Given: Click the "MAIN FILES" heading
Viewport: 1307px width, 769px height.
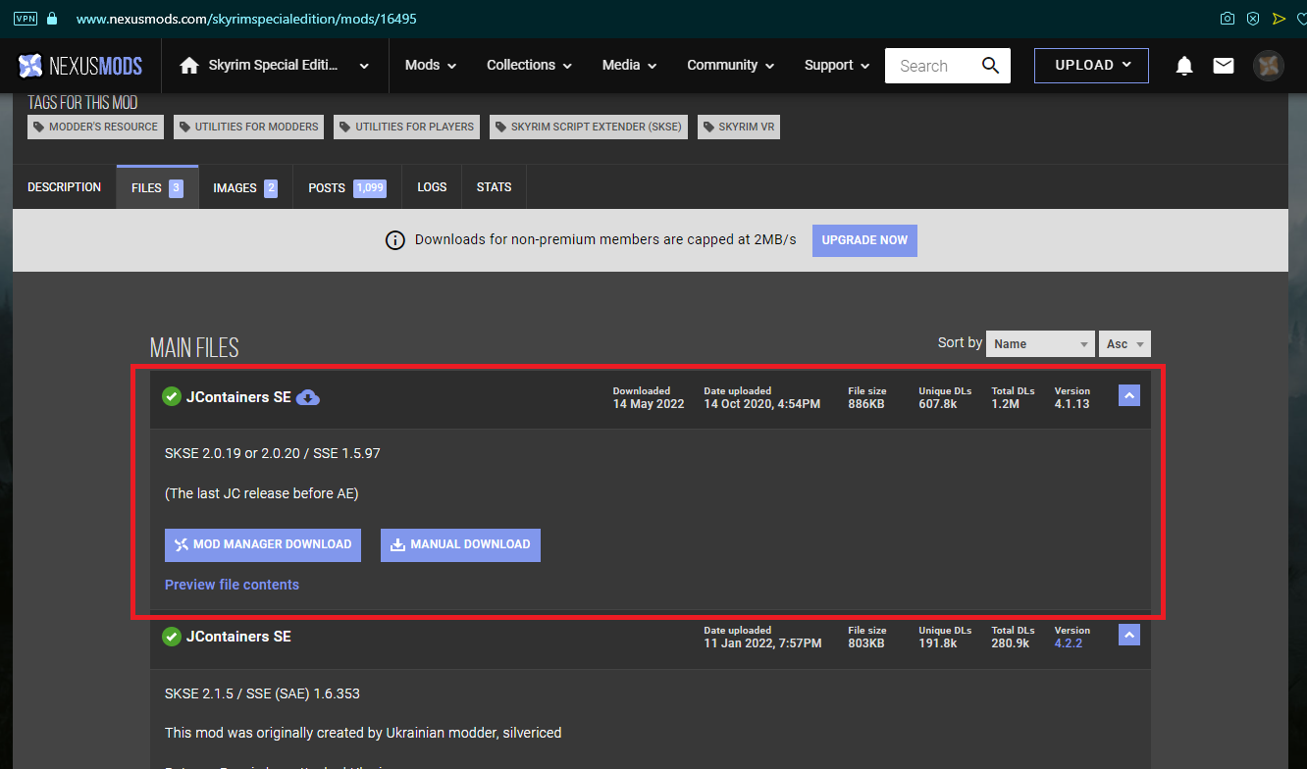Looking at the screenshot, I should point(194,348).
